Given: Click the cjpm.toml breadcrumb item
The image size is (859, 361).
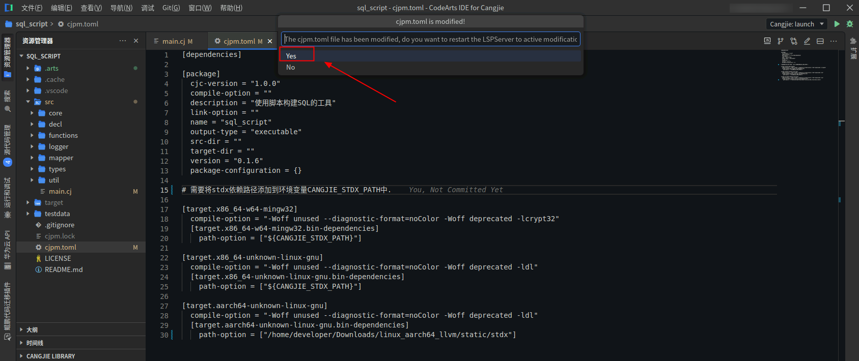Looking at the screenshot, I should tap(82, 24).
